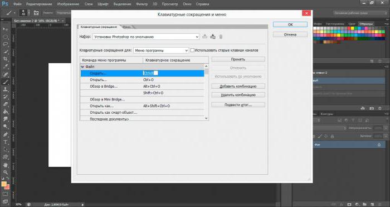Click scroll up arrow of shortcuts list

pyautogui.click(x=206, y=67)
